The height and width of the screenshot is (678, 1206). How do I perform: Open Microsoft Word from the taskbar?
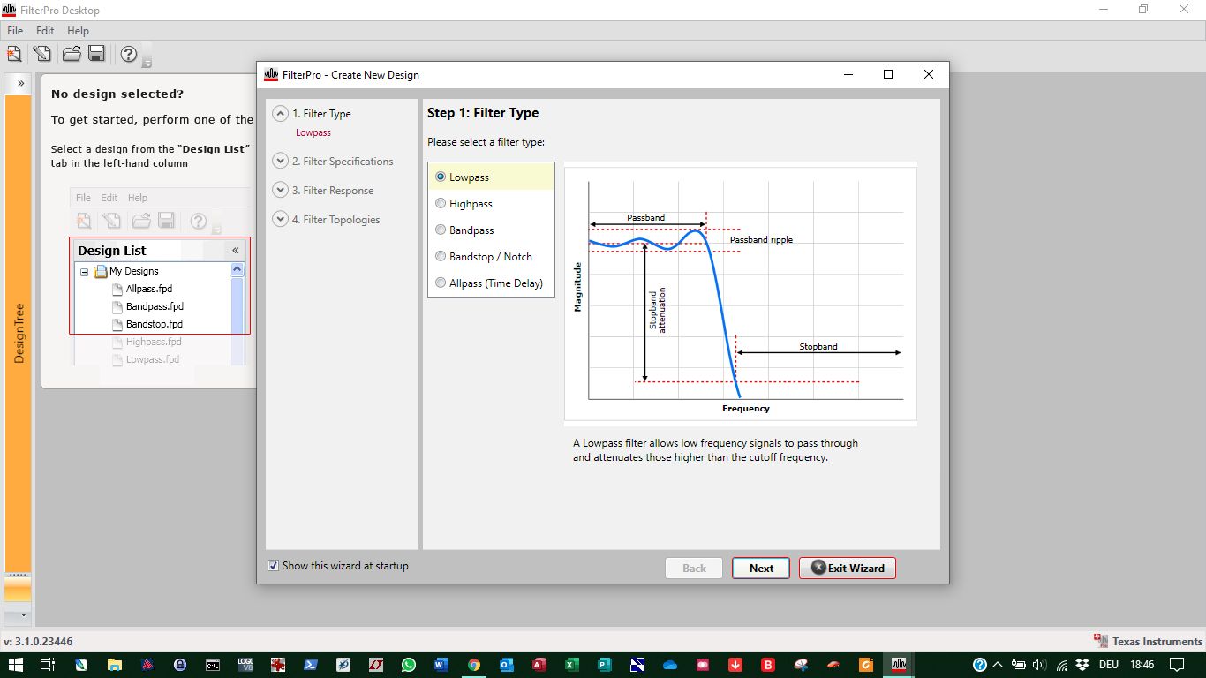441,665
